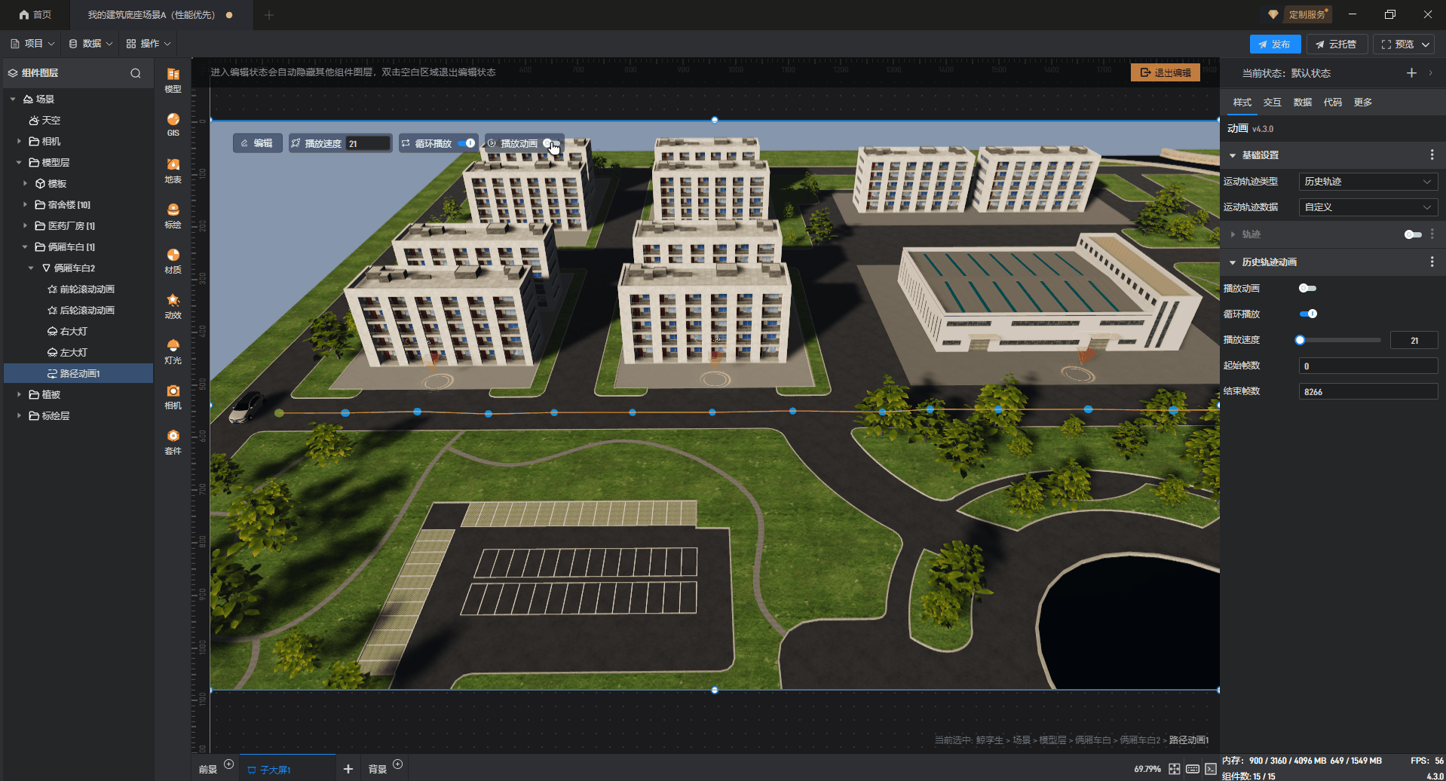Image resolution: width=1446 pixels, height=781 pixels.
Task: Switch to the 交互 tab
Action: pyautogui.click(x=1273, y=103)
